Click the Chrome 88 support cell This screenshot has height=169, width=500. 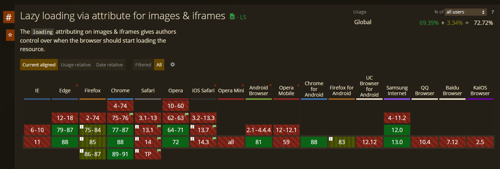120,142
